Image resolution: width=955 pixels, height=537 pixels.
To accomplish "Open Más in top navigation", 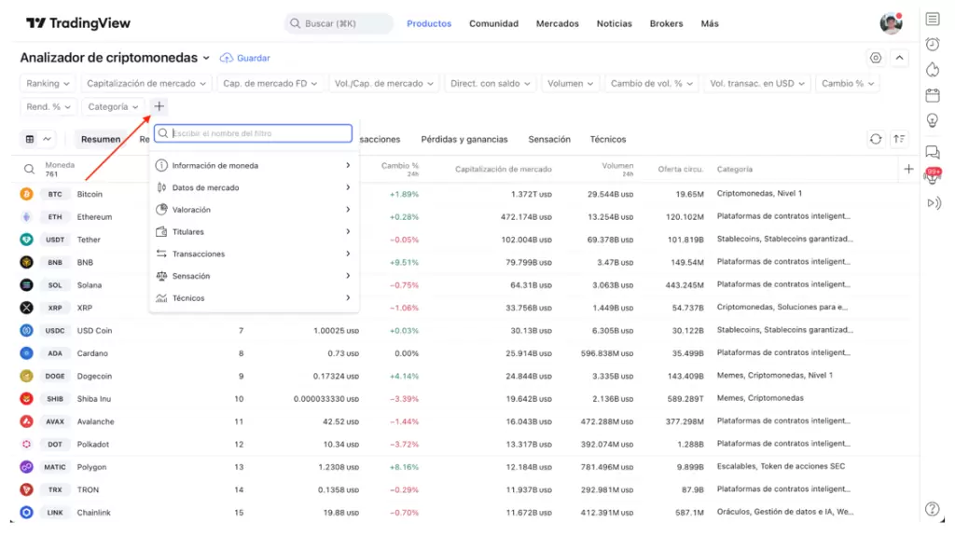I will 710,23.
